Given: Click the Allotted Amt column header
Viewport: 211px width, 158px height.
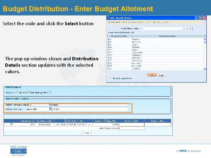Looking at the screenshot, I should pyautogui.click(x=132, y=121).
